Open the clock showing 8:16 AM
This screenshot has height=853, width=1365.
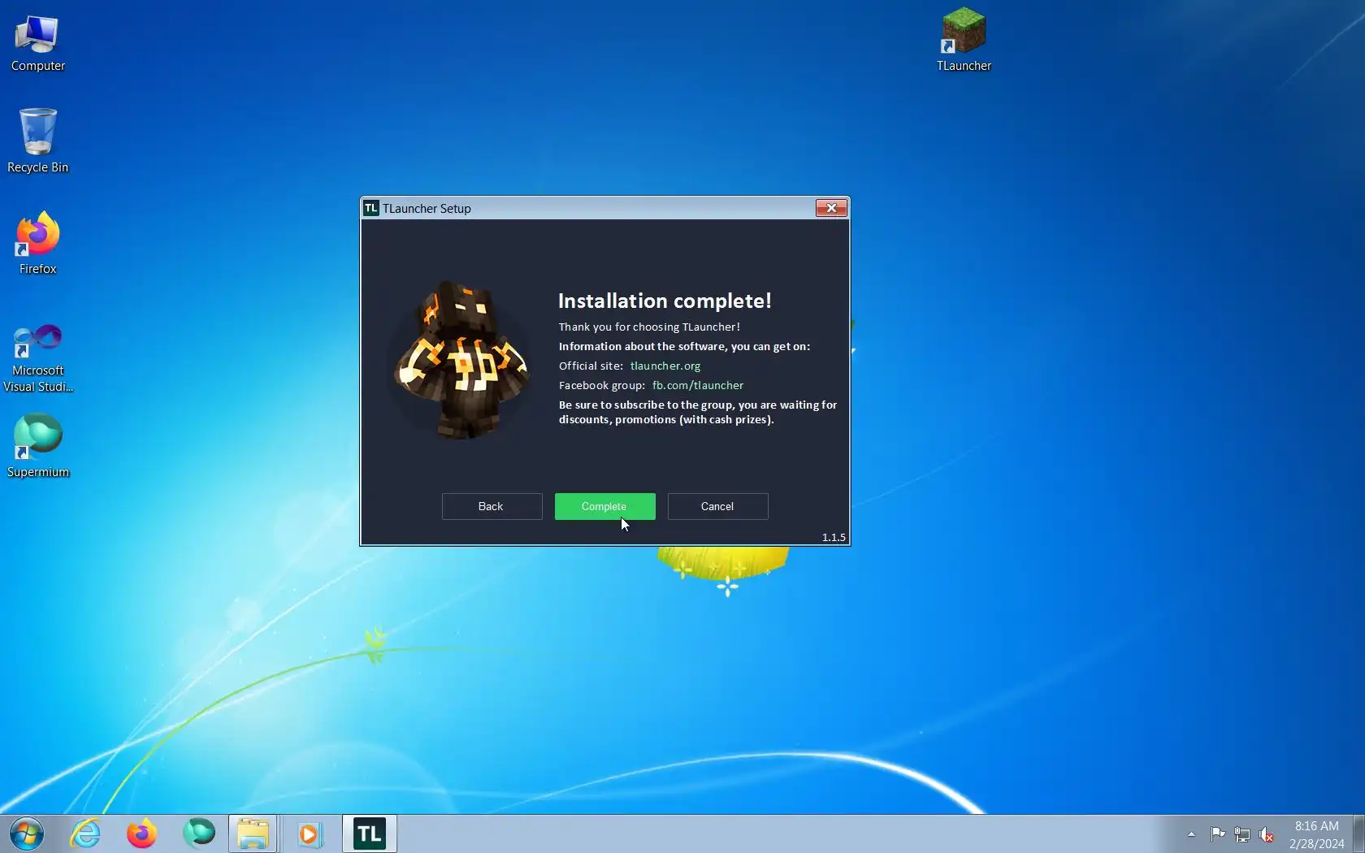1316,834
